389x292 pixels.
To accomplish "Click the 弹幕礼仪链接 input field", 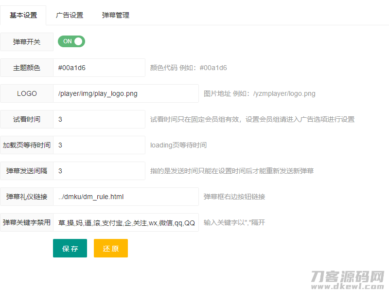I will 124,197.
